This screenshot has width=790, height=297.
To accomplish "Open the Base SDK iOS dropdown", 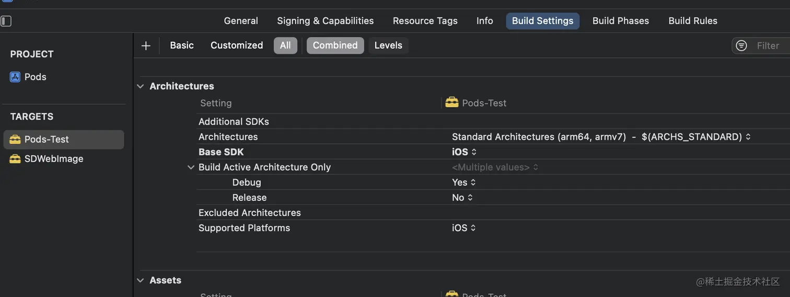I will coord(464,152).
